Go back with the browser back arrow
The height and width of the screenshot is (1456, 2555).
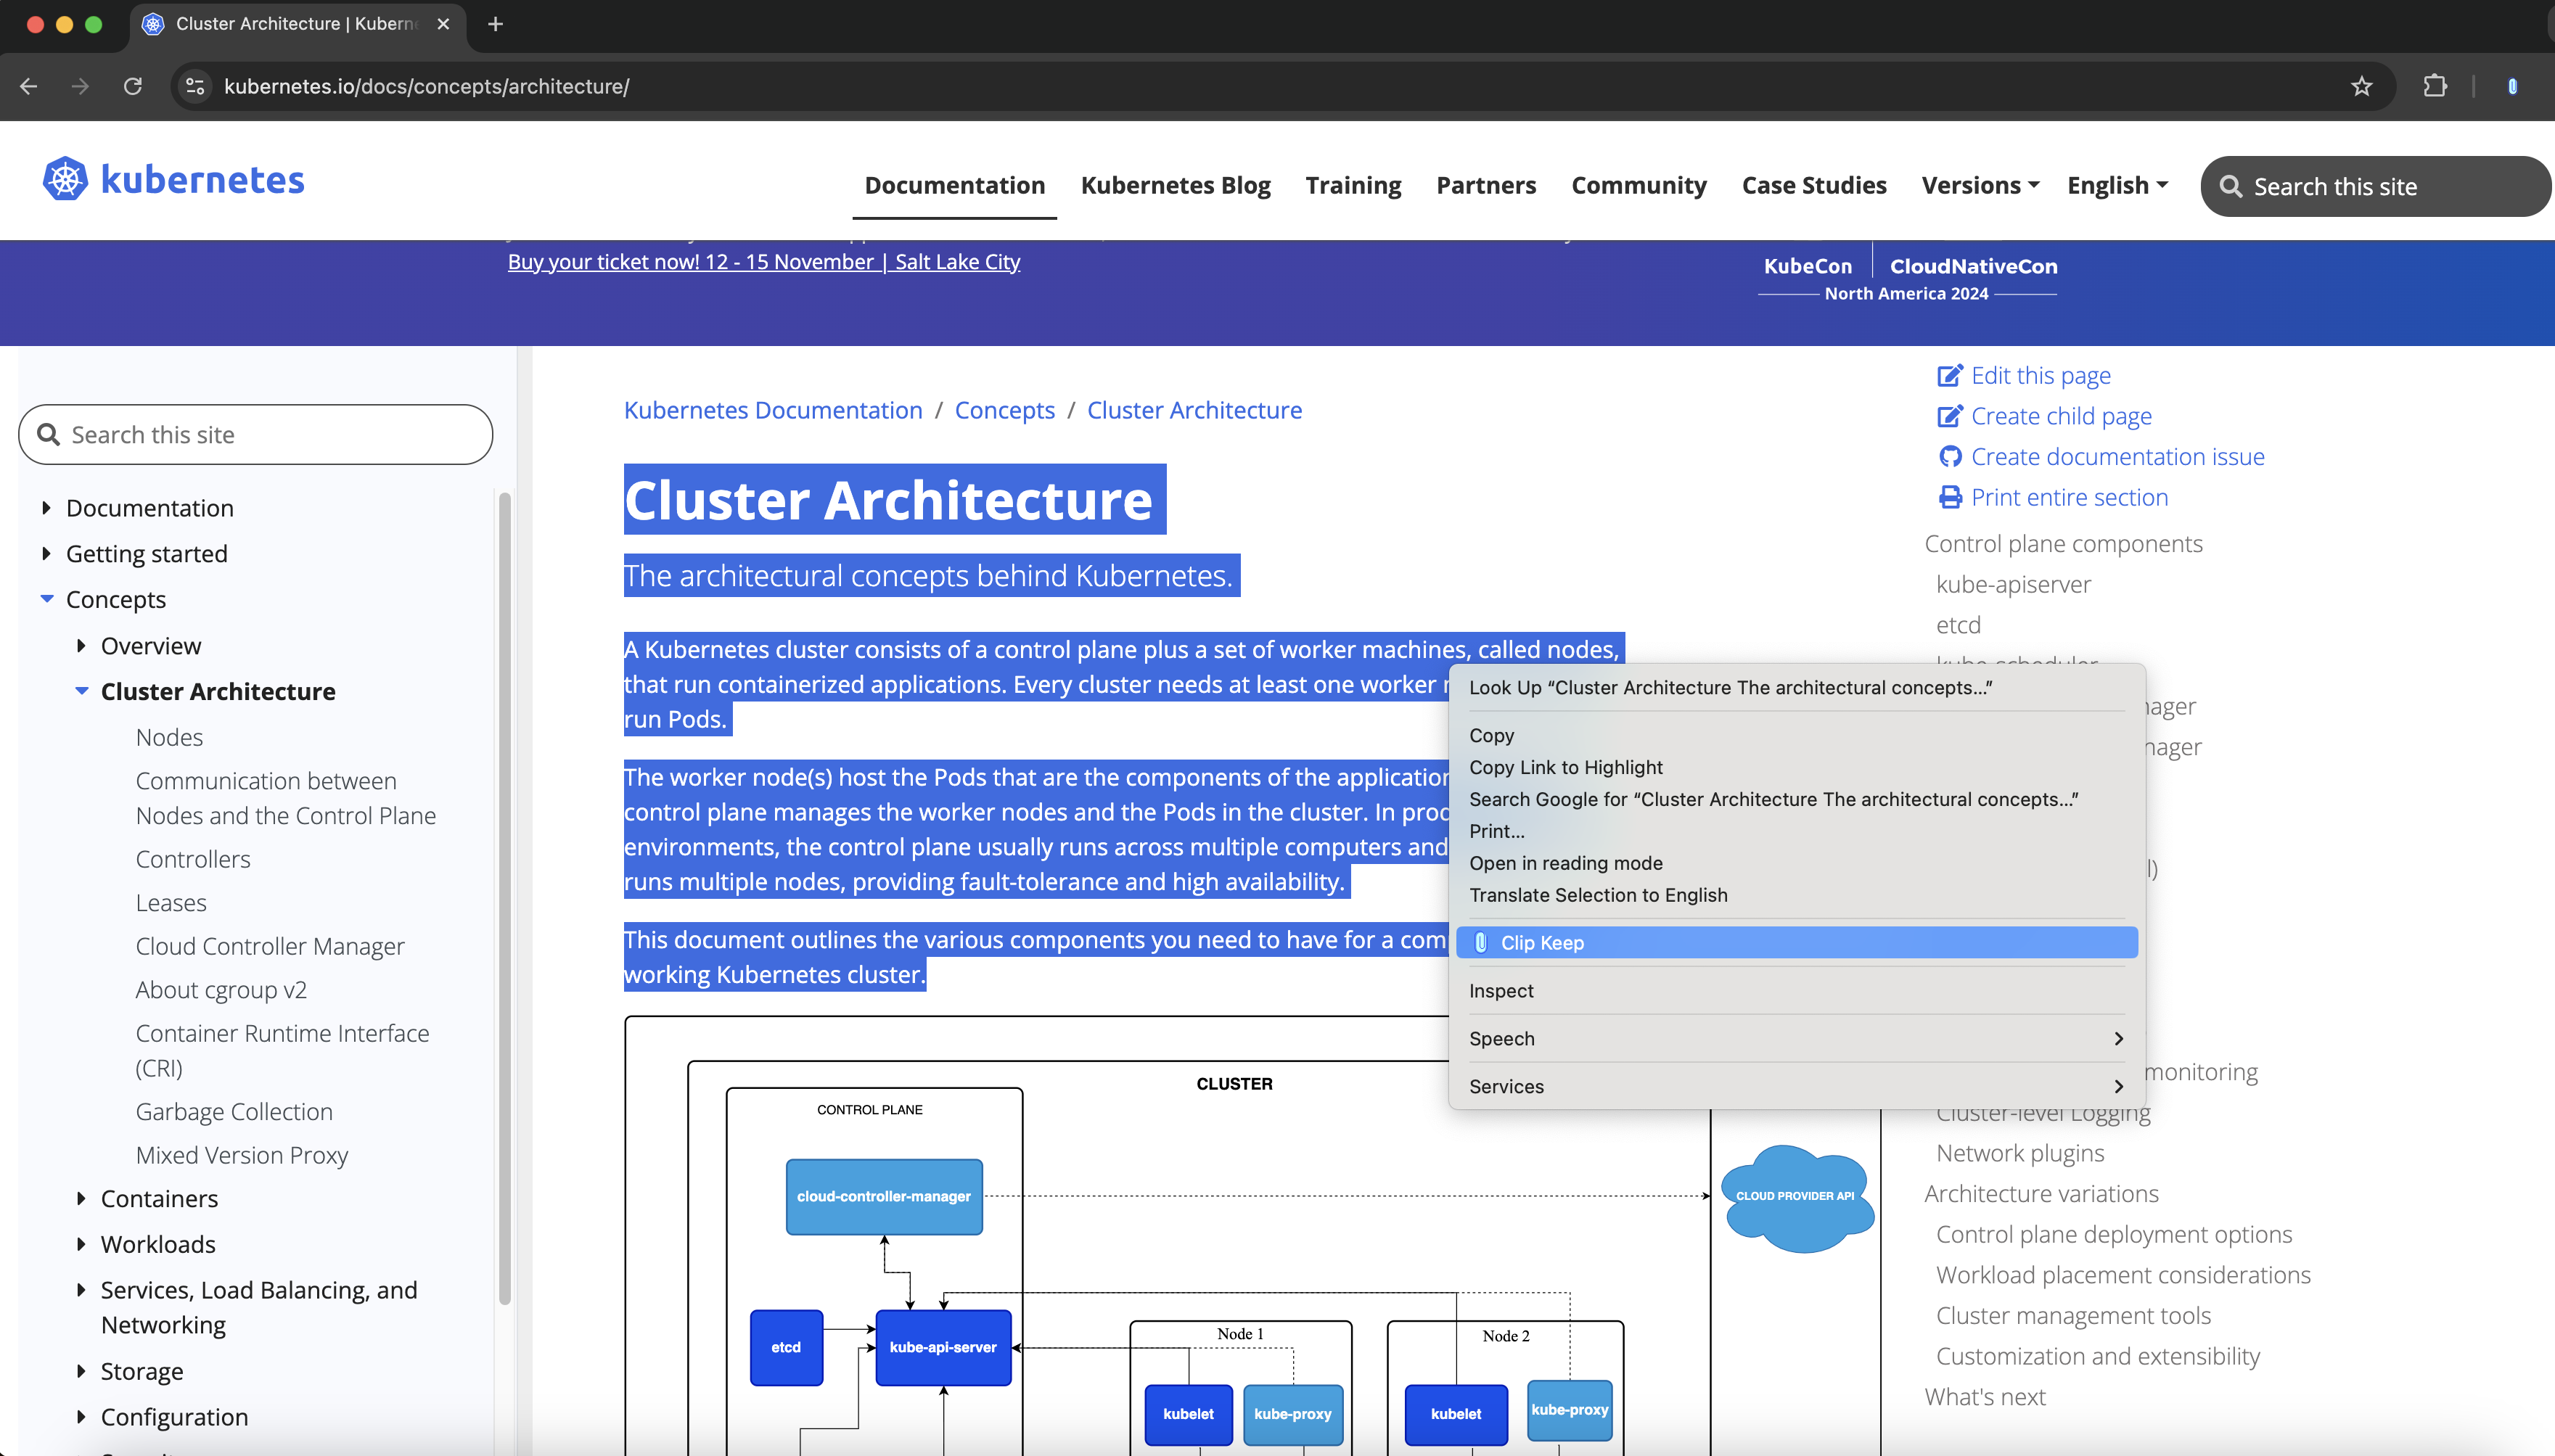[29, 86]
